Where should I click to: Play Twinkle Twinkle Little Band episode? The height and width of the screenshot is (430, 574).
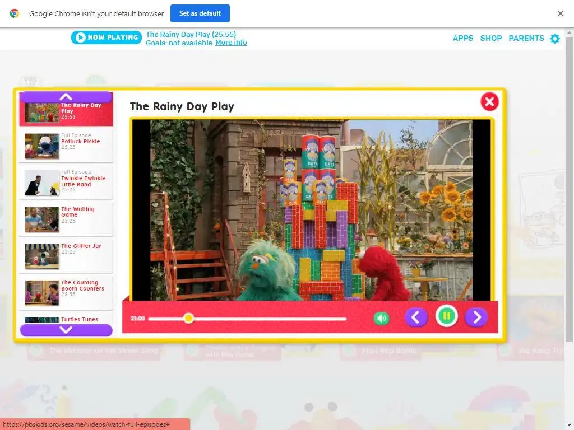(x=66, y=182)
